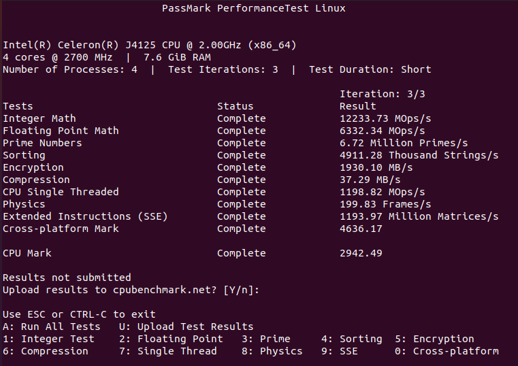This screenshot has height=366, width=518.
Task: Click the Tests column header
Action: tap(18, 106)
